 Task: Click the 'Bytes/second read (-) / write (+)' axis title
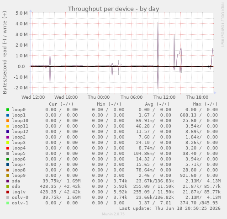tap(5, 53)
